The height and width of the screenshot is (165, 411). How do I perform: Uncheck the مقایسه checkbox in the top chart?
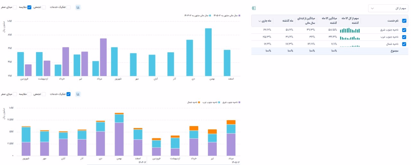click(x=29, y=7)
